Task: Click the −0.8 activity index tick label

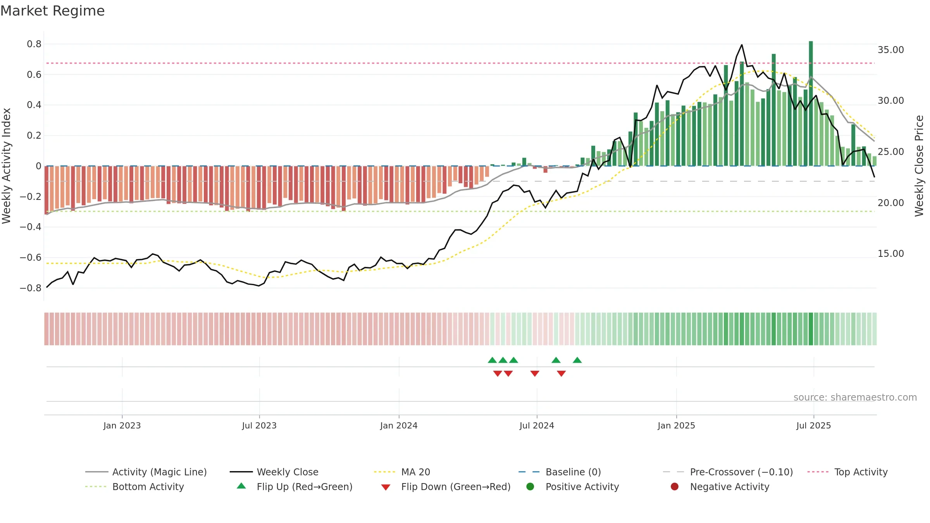Action: click(x=31, y=288)
